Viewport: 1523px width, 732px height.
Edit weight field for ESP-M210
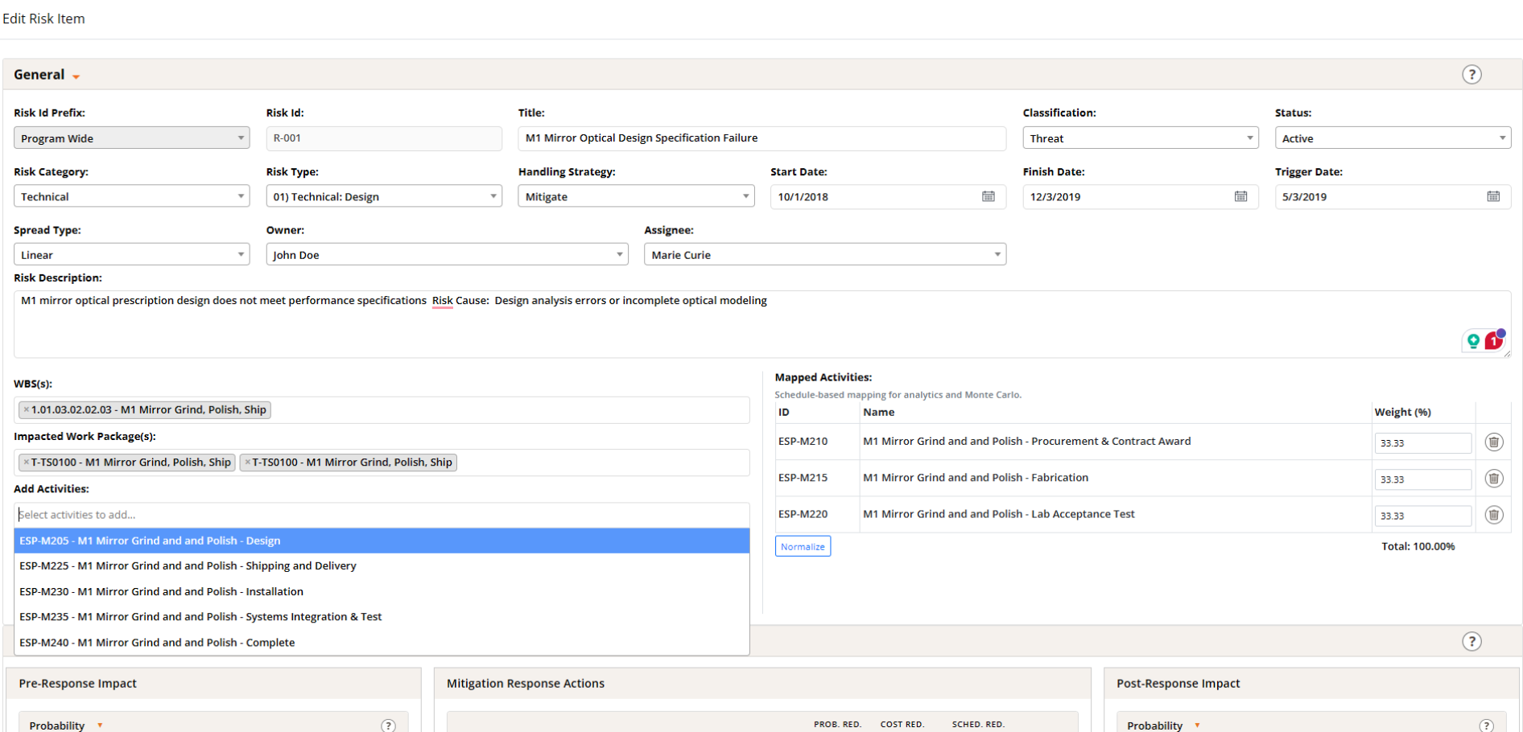point(1422,442)
